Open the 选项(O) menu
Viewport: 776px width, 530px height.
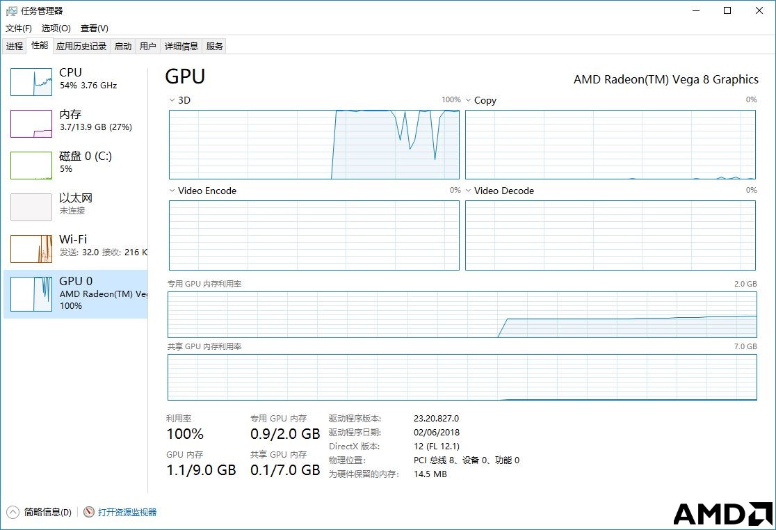click(x=56, y=29)
